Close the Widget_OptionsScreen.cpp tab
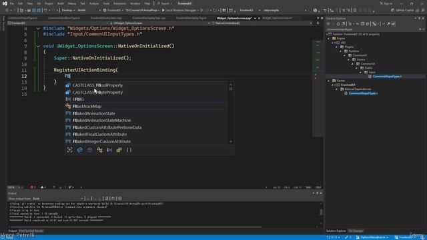The height and width of the screenshot is (240, 427). point(259,18)
